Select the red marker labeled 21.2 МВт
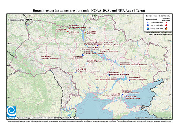This screenshot has height=126, width=178. click(x=69, y=29)
